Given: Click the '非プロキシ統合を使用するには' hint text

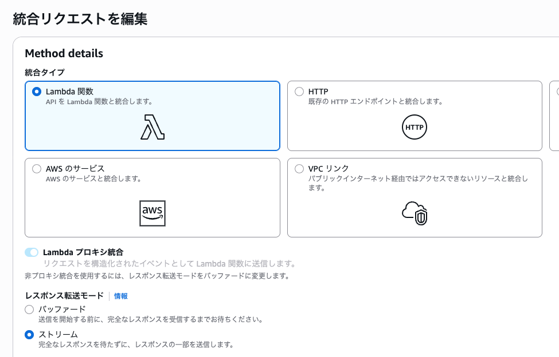Looking at the screenshot, I should pyautogui.click(x=158, y=276).
